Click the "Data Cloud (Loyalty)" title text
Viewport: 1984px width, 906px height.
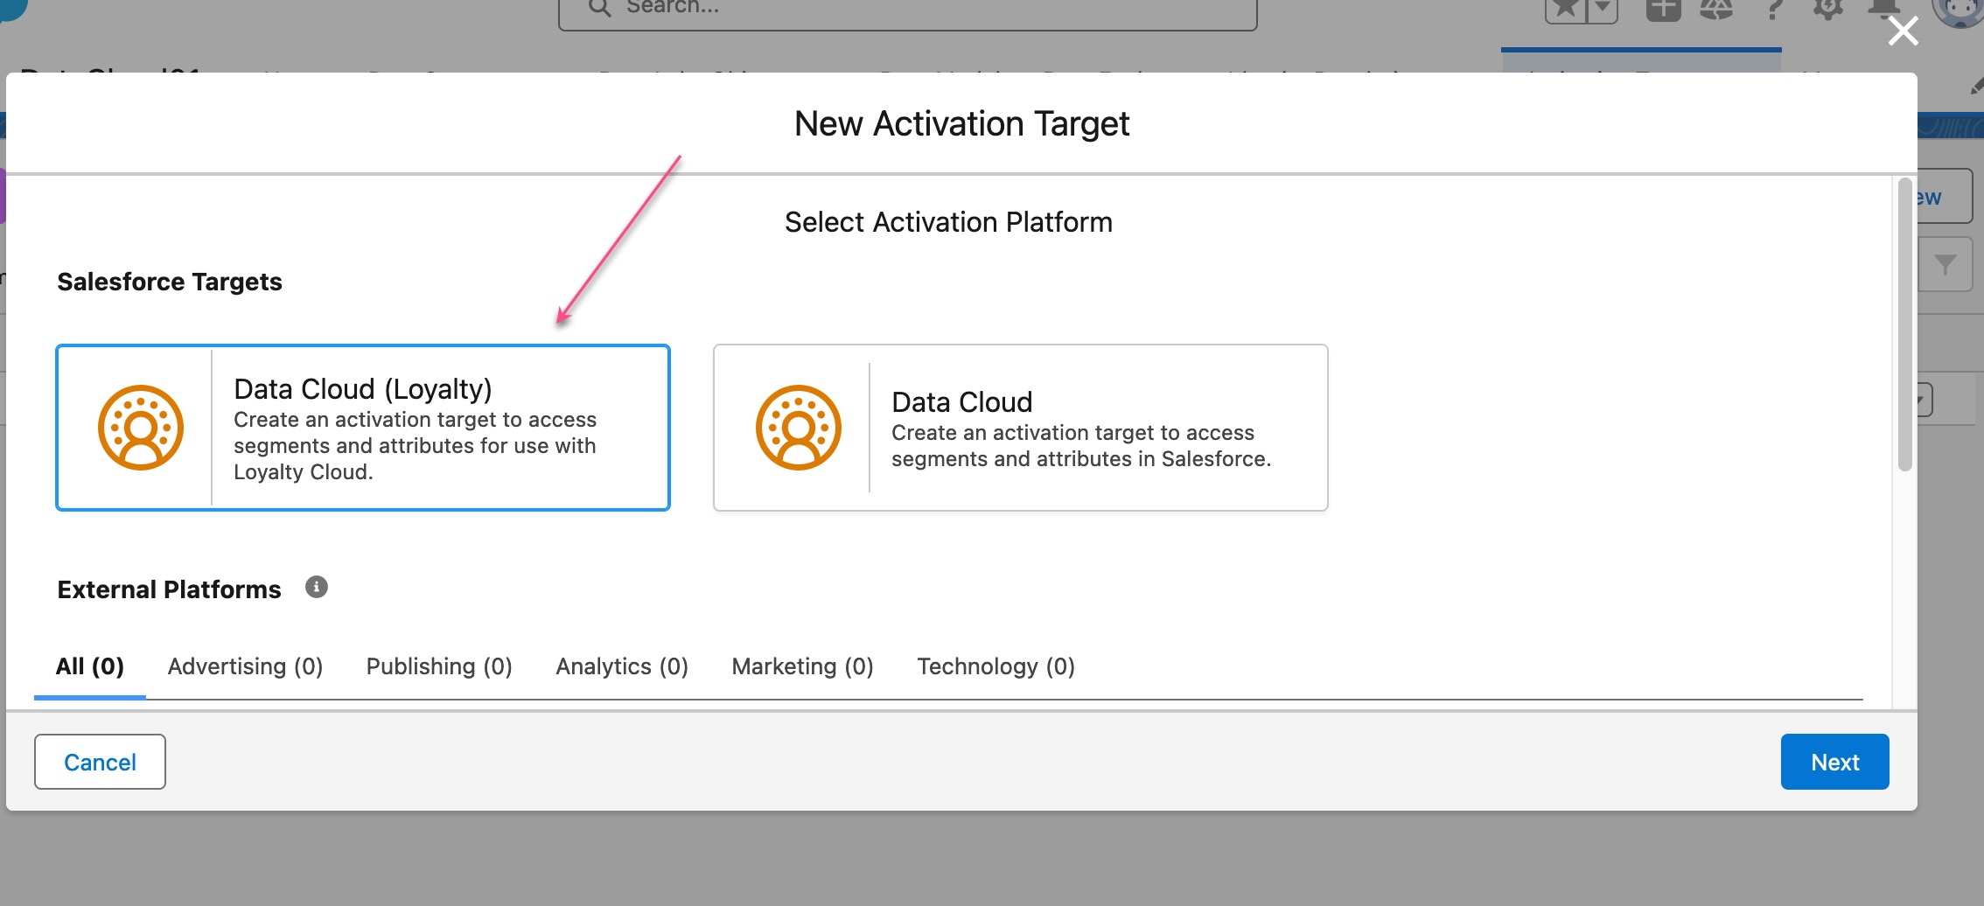point(363,389)
